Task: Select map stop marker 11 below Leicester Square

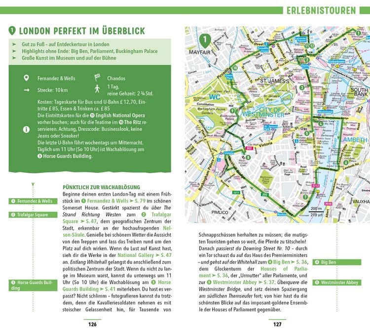Action: click(307, 46)
